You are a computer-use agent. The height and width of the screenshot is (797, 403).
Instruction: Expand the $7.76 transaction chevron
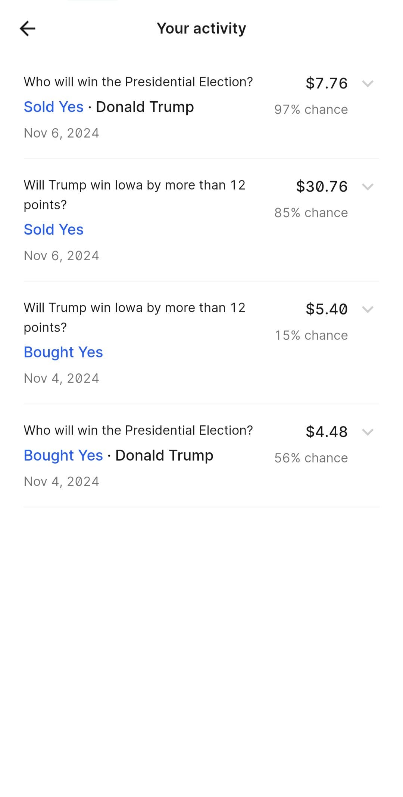click(x=368, y=83)
